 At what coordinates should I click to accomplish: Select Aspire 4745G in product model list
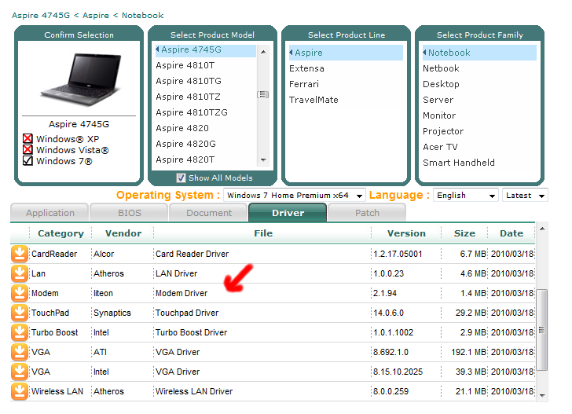click(x=205, y=50)
